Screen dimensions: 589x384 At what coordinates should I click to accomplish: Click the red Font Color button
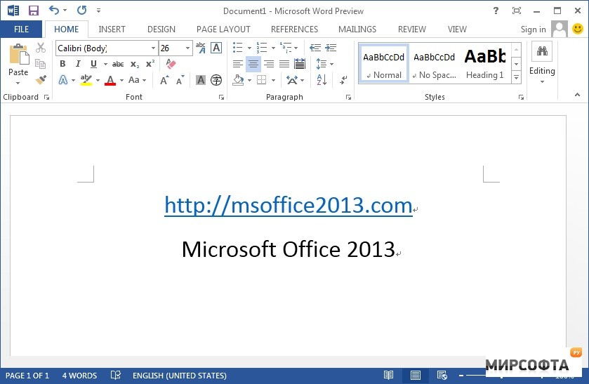[110, 80]
